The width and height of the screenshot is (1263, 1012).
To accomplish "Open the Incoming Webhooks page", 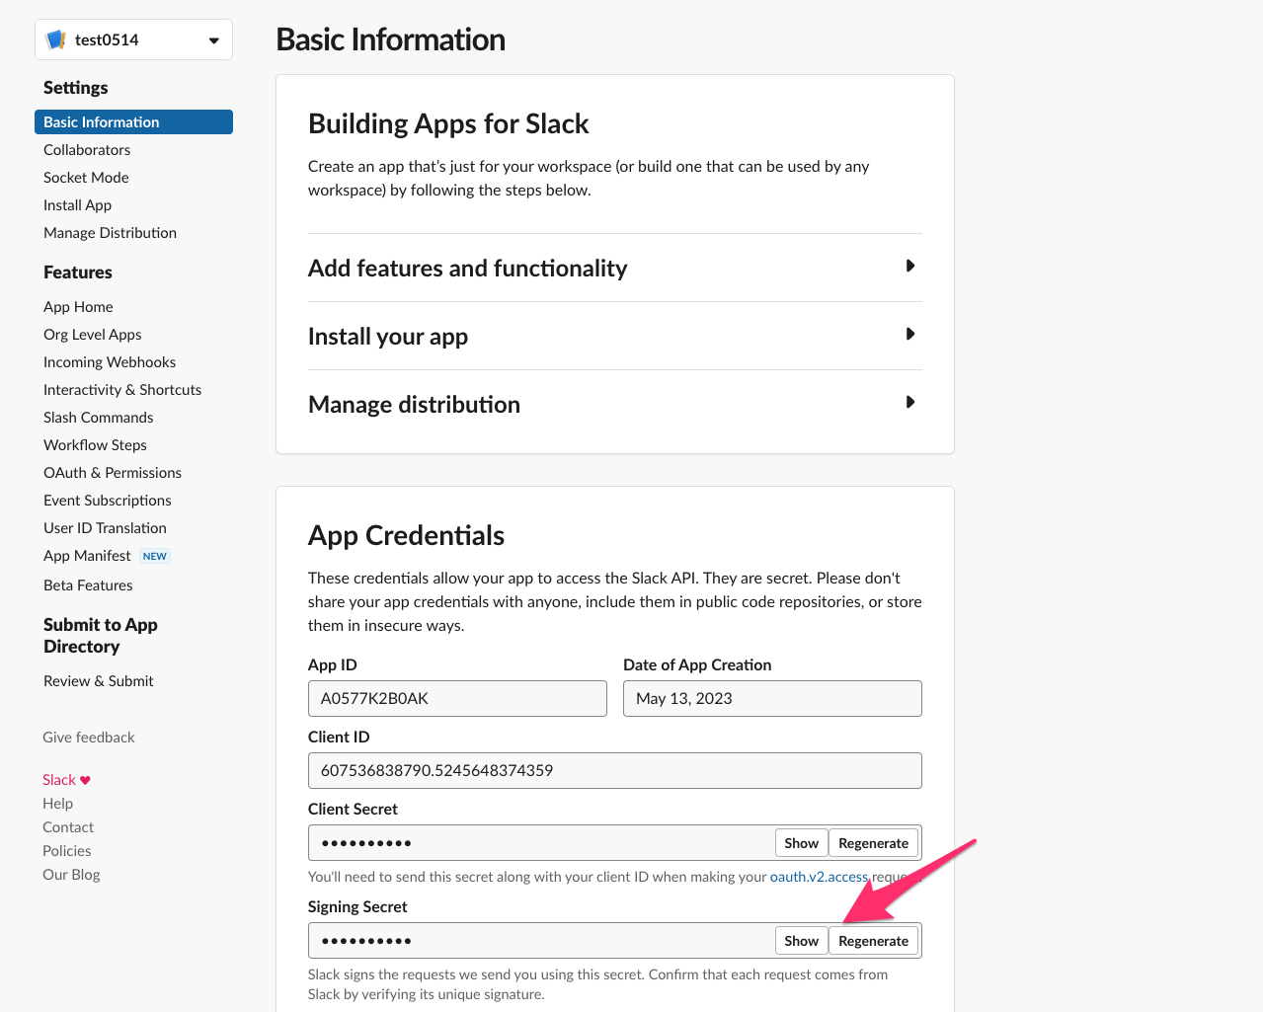I will click(x=109, y=361).
